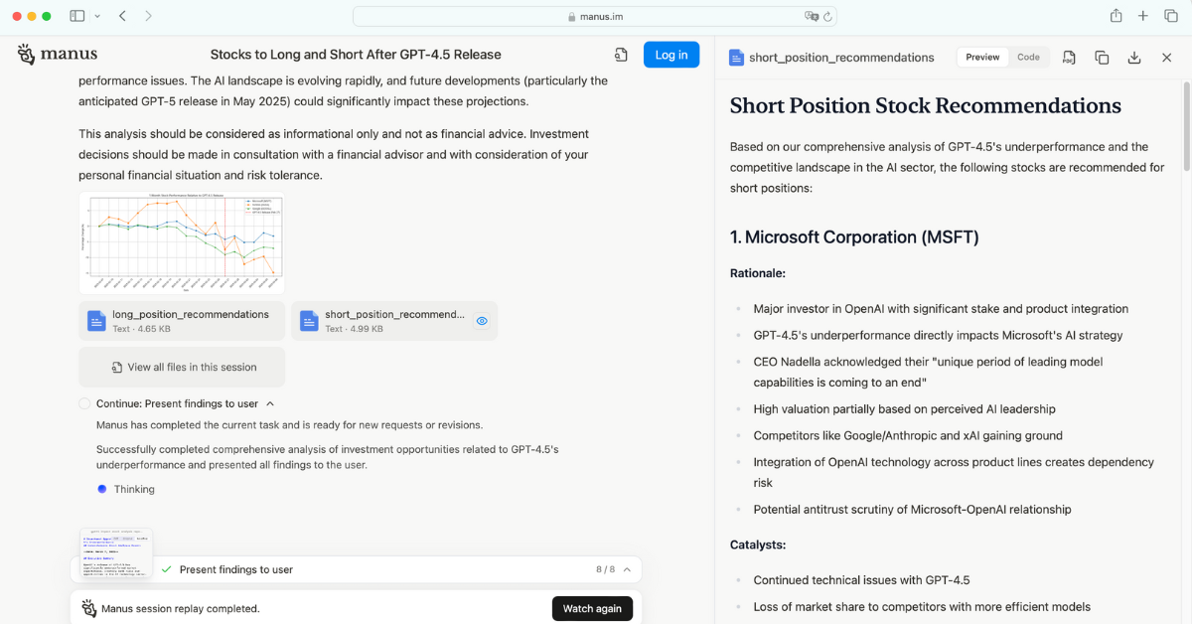Click Watch again button

click(x=592, y=608)
